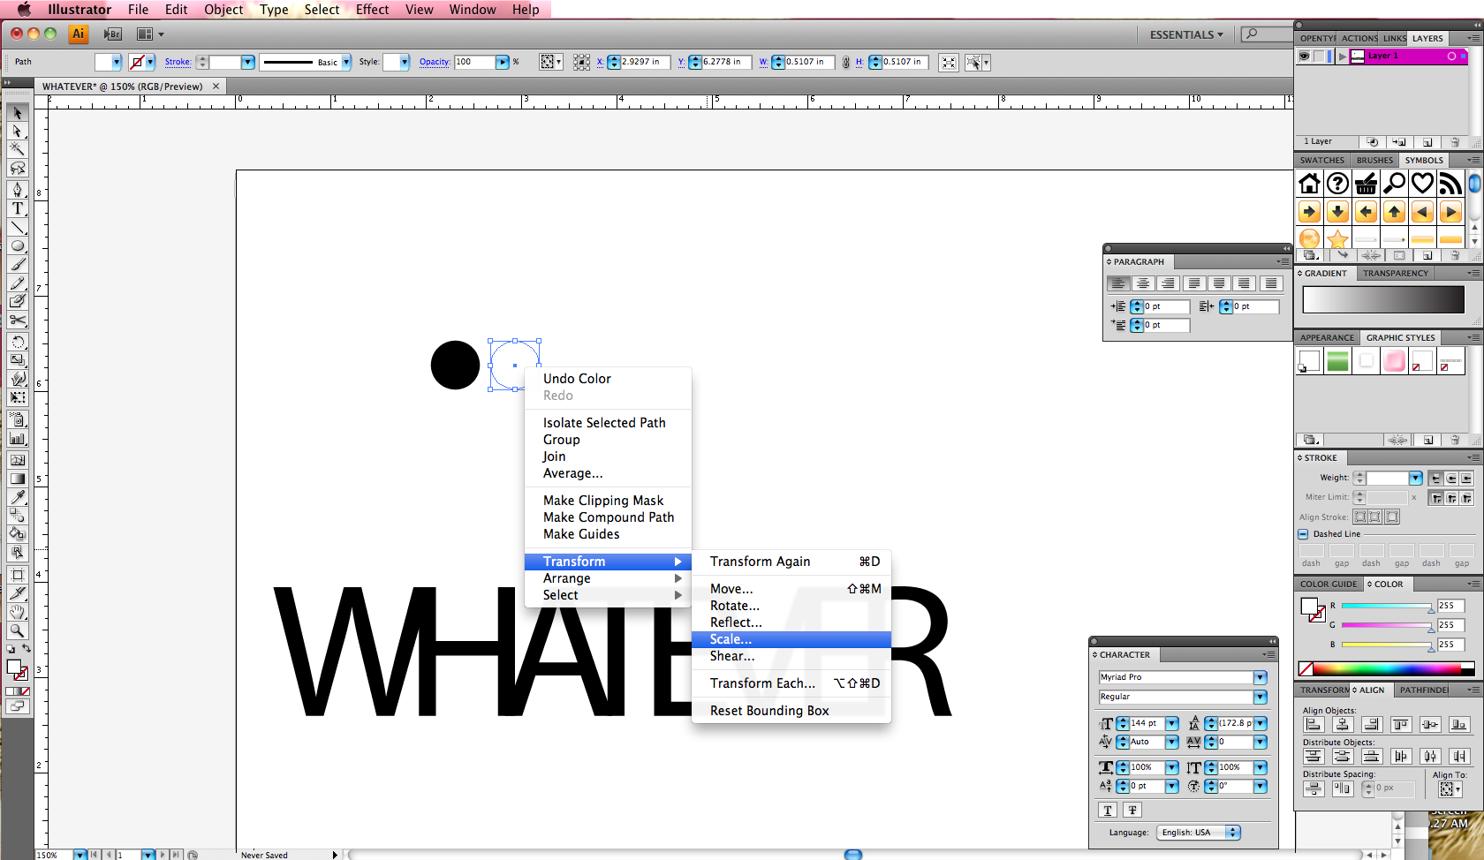The image size is (1484, 860).
Task: Open the Basic brush definition dropdown
Action: click(x=346, y=62)
